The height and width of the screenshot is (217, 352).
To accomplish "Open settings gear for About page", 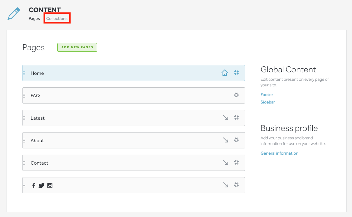I will point(237,140).
